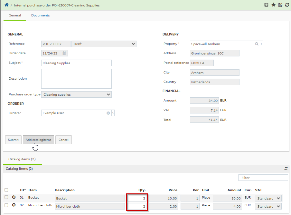Focus the catalog items Filter box
This screenshot has width=291, height=215.
[x=263, y=178]
